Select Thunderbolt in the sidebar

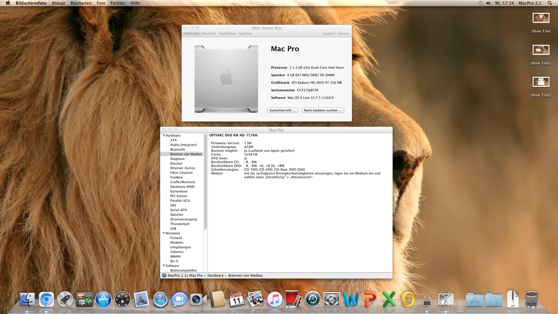pos(180,224)
